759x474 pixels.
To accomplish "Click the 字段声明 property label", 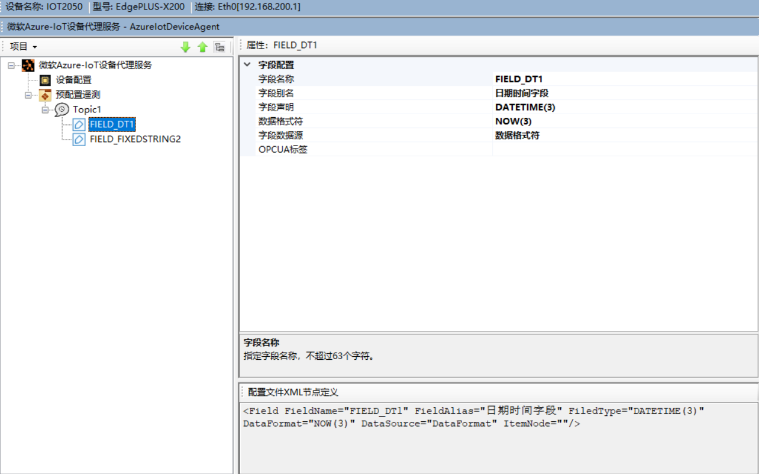I will pyautogui.click(x=276, y=107).
